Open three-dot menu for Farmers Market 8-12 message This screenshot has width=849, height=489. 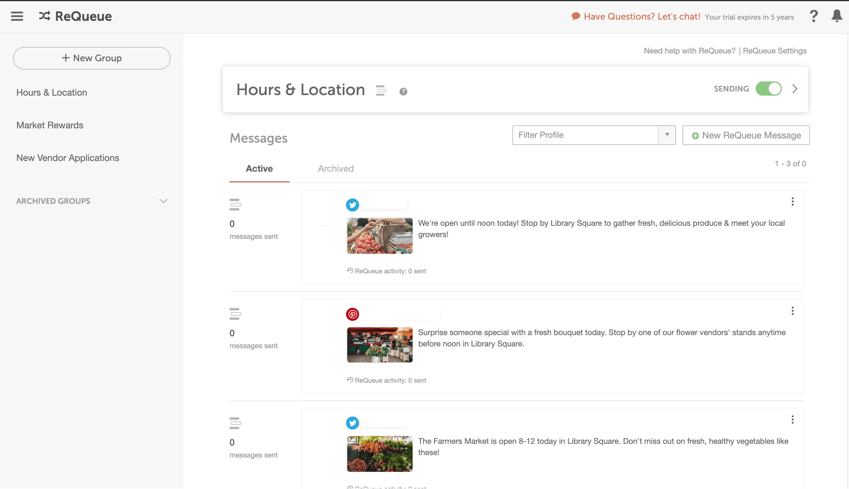792,419
